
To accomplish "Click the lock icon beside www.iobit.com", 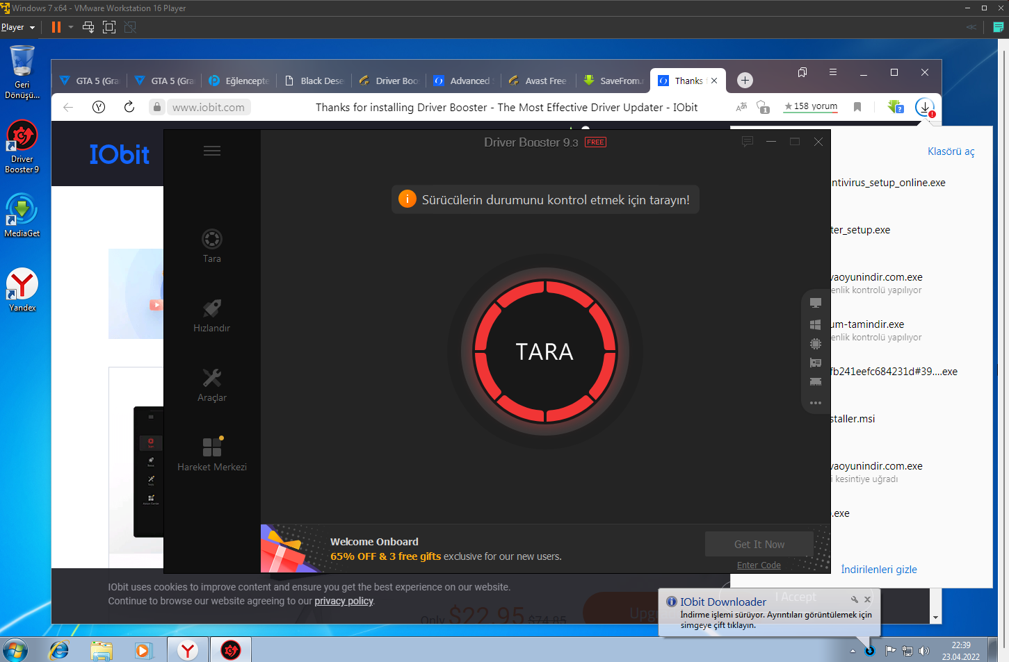I will click(157, 107).
